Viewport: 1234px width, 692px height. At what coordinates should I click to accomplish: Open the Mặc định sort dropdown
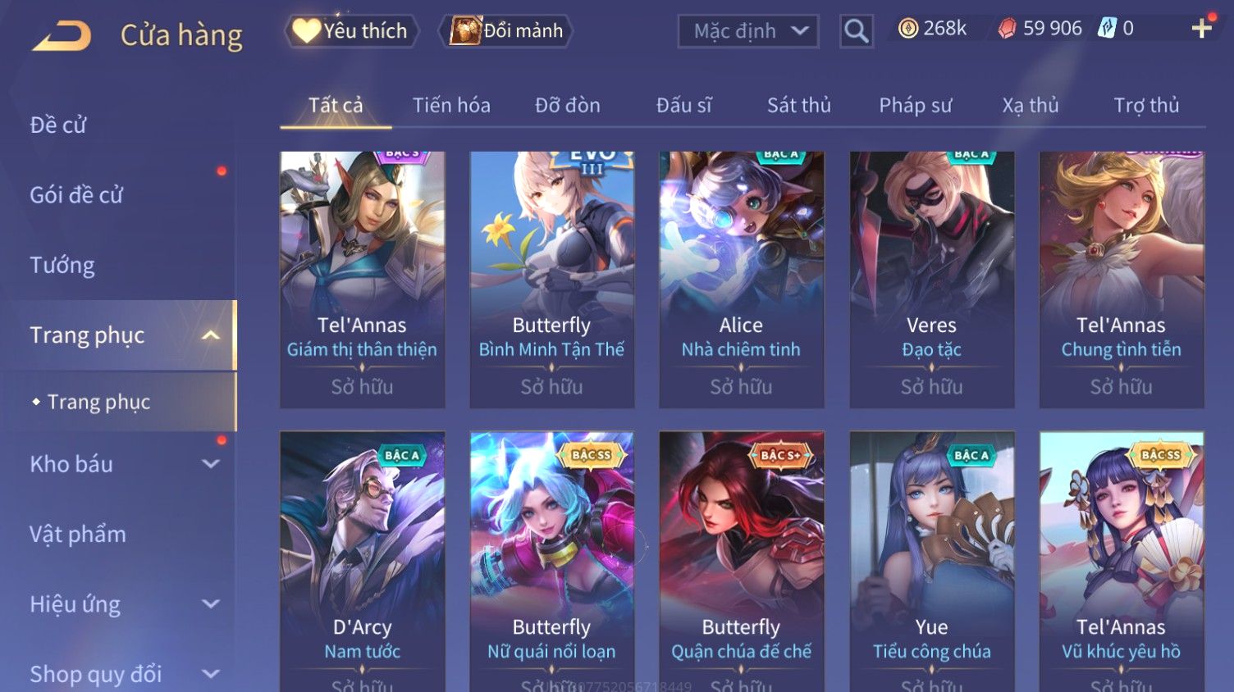coord(748,31)
